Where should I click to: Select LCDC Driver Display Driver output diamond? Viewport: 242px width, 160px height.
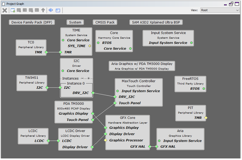[x=92, y=147]
